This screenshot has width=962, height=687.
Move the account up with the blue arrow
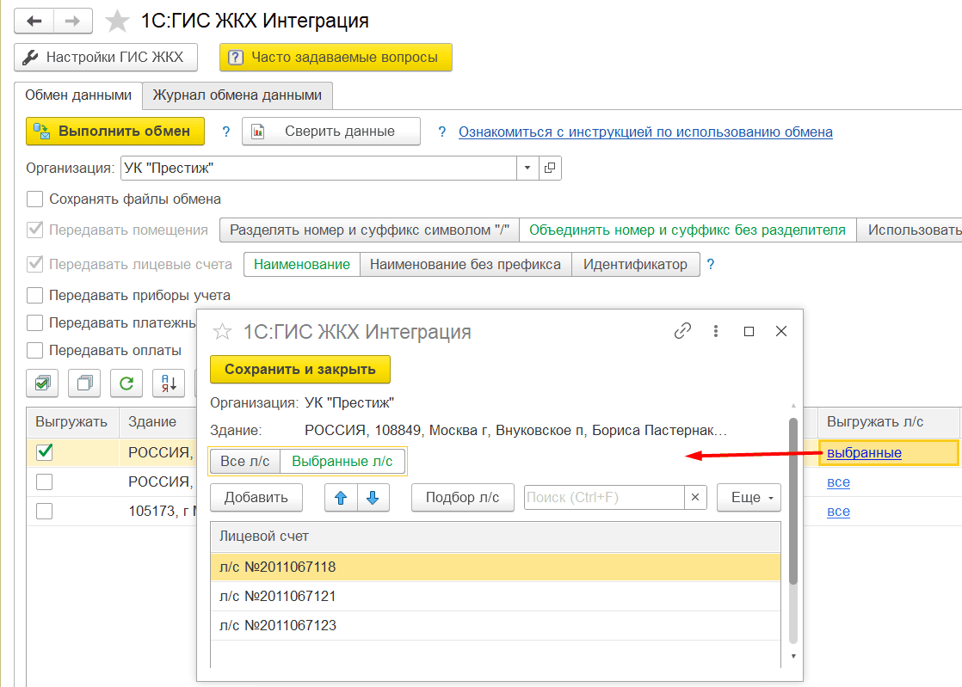coord(341,497)
